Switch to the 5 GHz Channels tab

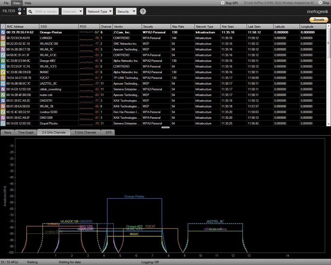tap(85, 132)
